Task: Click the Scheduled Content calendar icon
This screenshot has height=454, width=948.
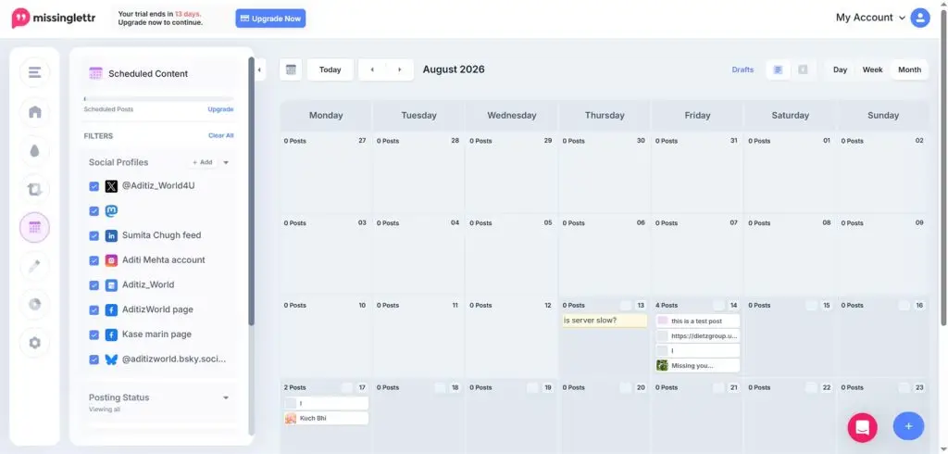Action: [x=95, y=73]
